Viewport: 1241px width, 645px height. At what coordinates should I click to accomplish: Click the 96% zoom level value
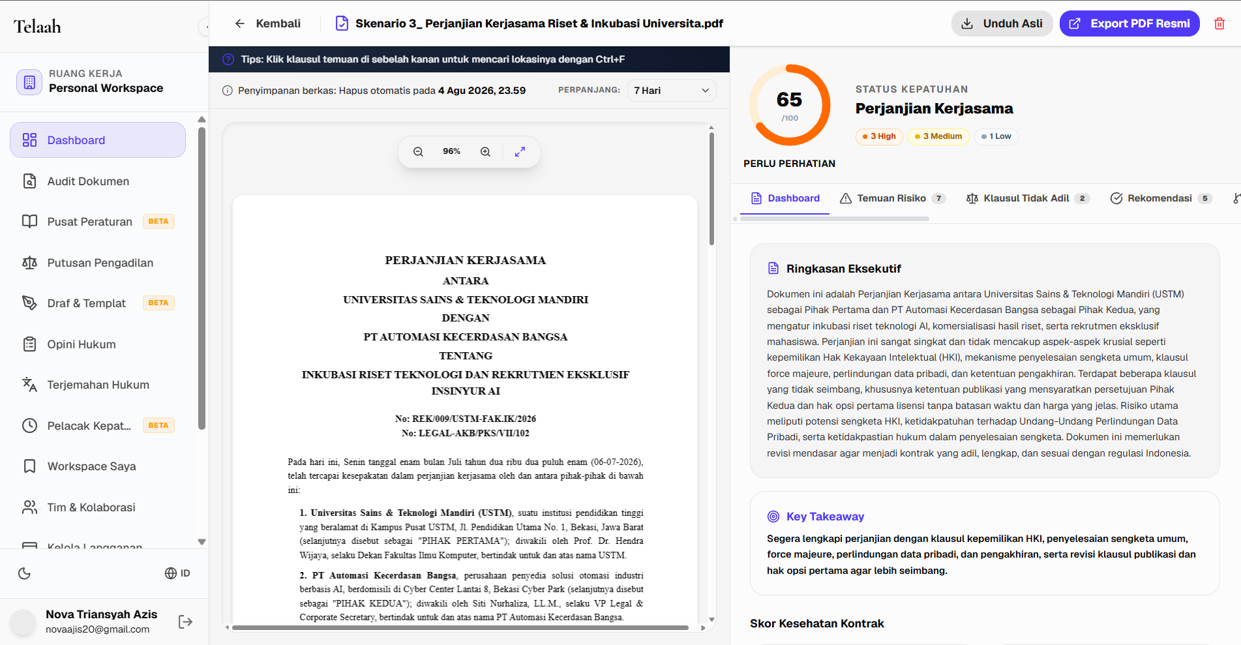click(451, 151)
